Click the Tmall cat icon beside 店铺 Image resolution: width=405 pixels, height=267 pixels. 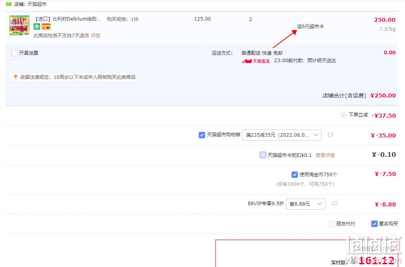[x=8, y=4]
